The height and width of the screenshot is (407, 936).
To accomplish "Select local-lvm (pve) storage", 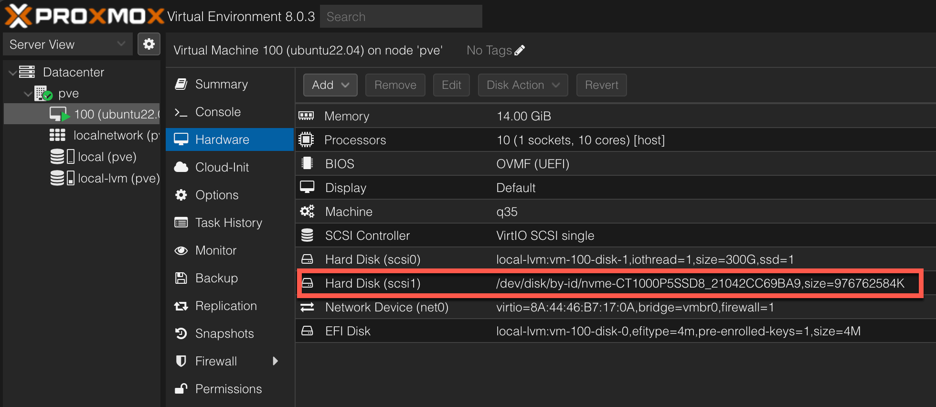I will [82, 178].
